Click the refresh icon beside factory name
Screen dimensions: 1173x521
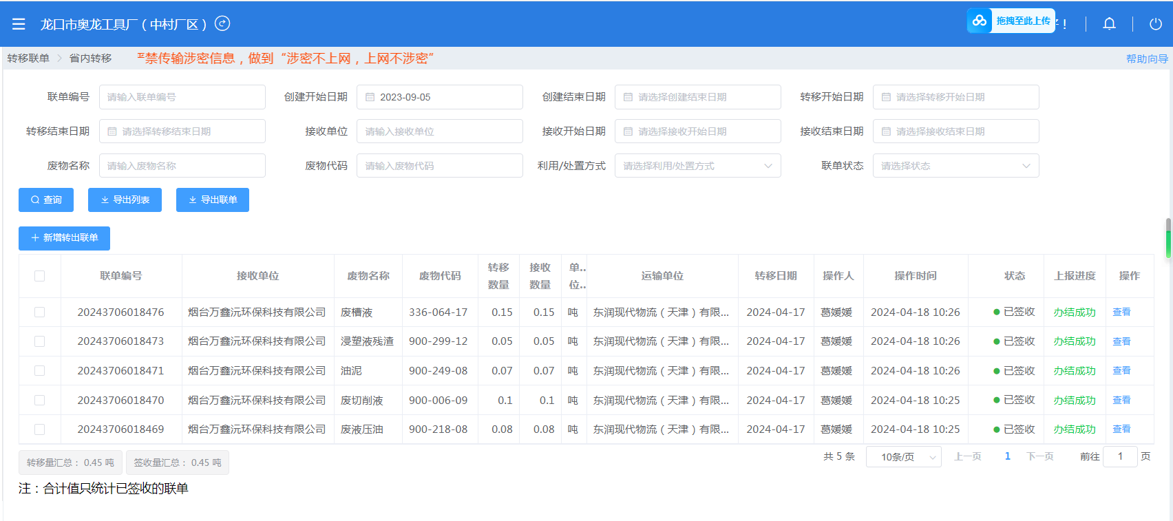coord(222,23)
